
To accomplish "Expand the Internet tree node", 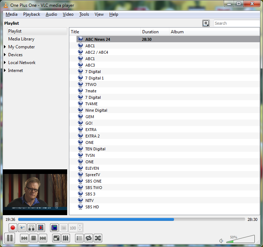I will pos(5,71).
